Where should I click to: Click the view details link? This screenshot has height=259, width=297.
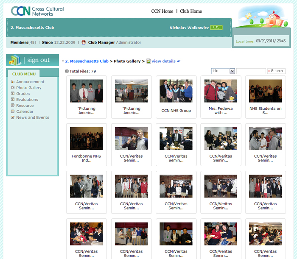(163, 61)
